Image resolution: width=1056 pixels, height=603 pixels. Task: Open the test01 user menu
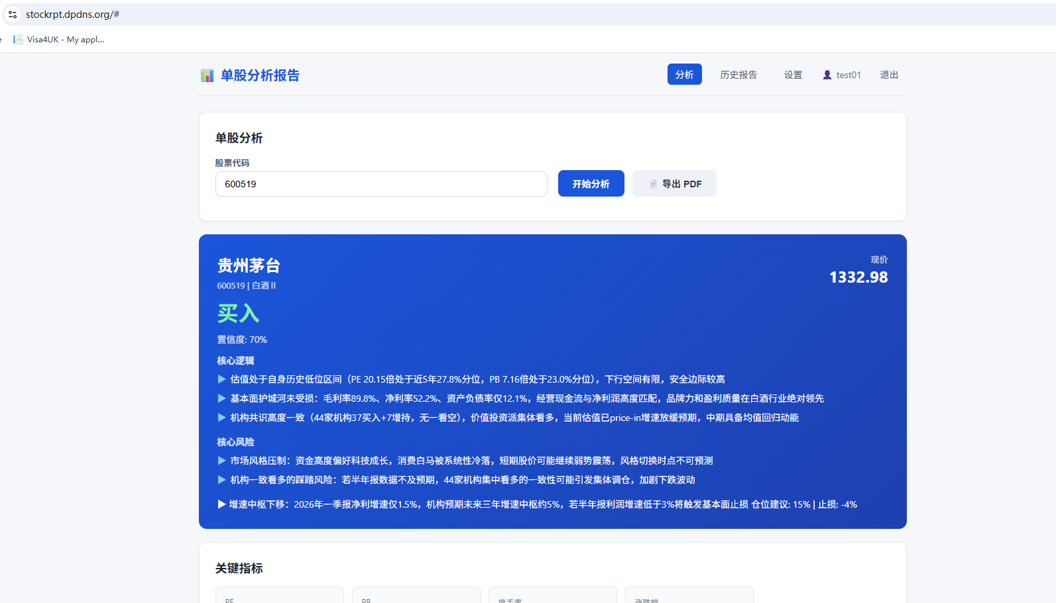[842, 75]
